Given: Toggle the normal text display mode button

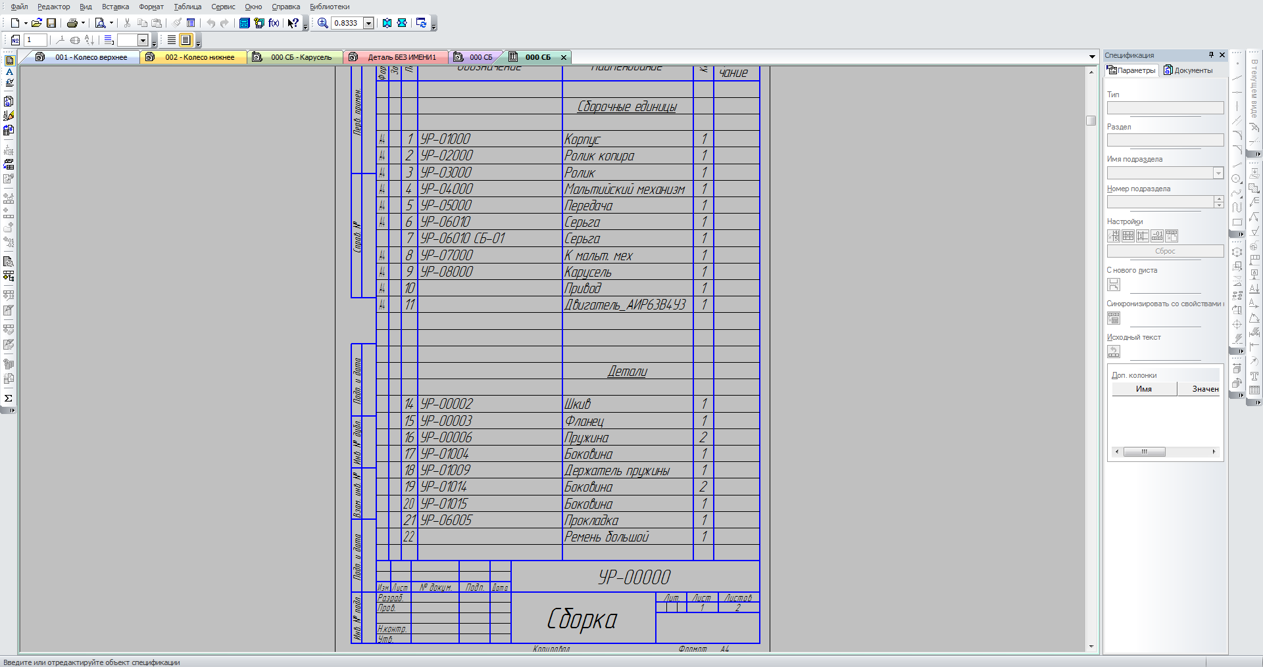Looking at the screenshot, I should tap(171, 40).
